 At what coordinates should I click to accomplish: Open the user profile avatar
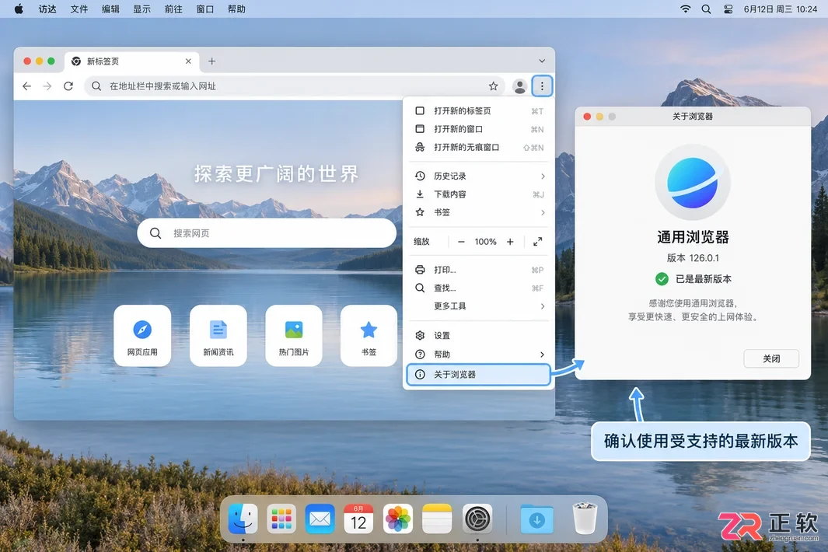click(x=519, y=86)
